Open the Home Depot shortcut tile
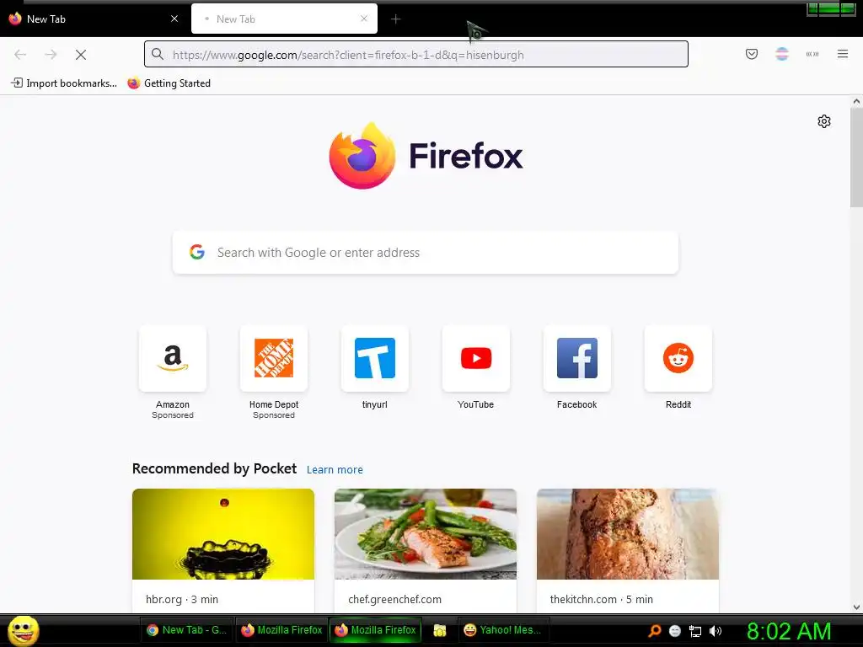This screenshot has width=863, height=647. click(274, 358)
